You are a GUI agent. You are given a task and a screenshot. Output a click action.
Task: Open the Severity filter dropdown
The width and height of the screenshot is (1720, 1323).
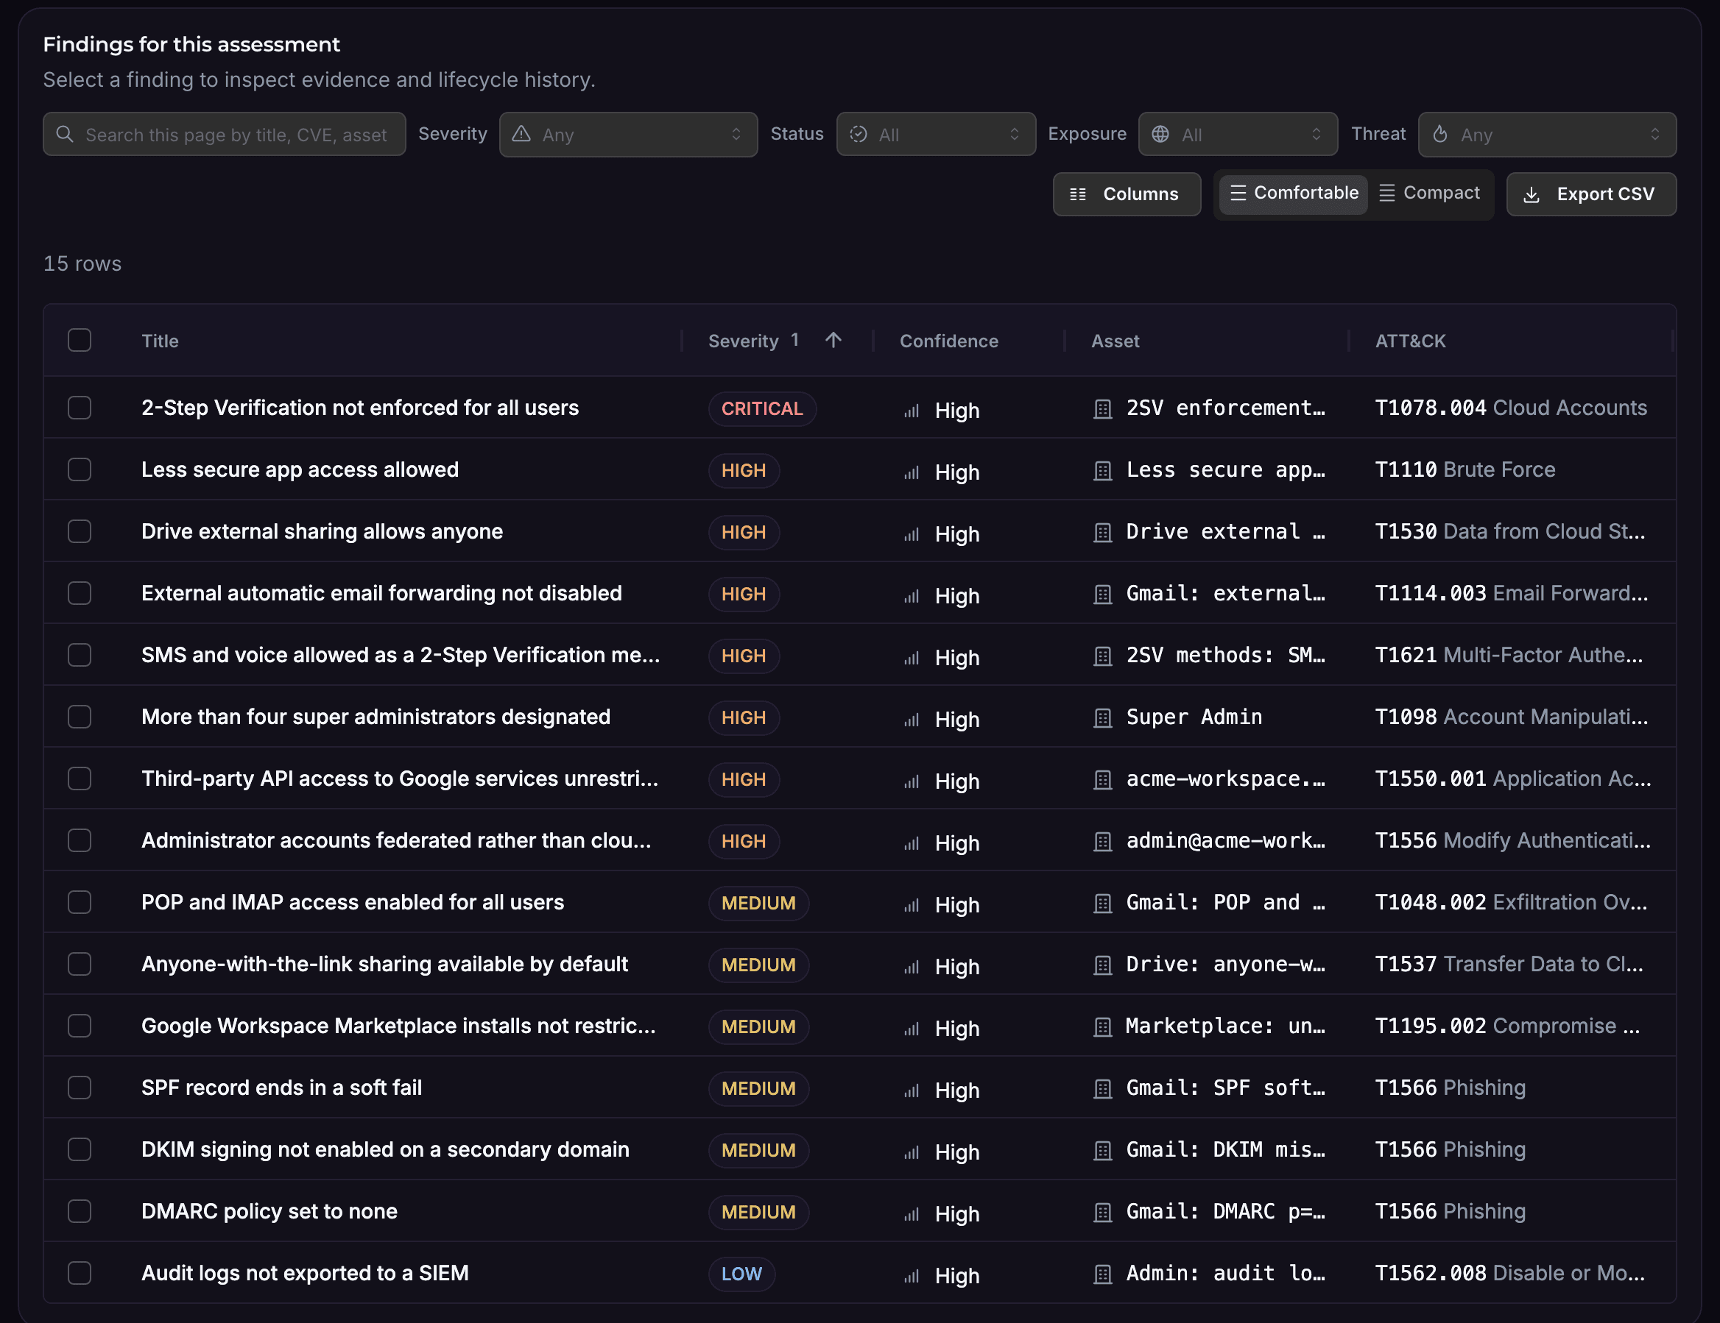(x=629, y=134)
